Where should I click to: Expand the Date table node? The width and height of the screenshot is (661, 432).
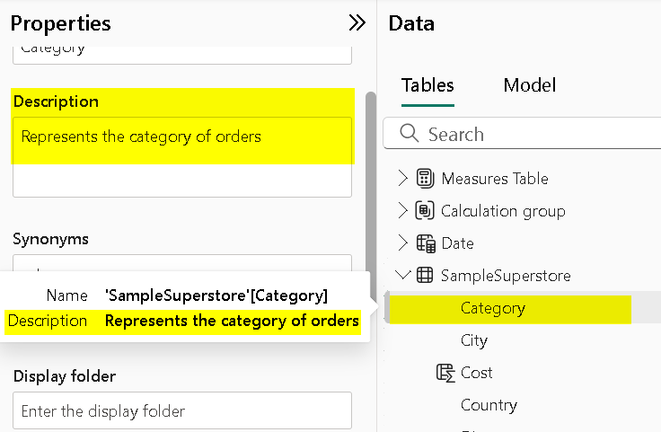(x=403, y=243)
